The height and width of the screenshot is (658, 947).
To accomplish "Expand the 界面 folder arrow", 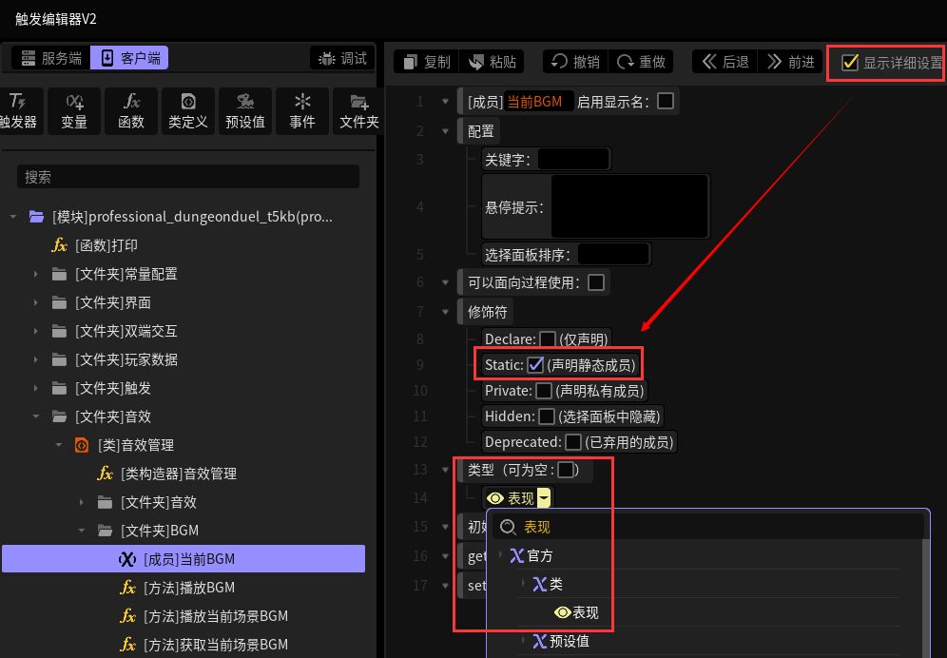I will tap(35, 302).
